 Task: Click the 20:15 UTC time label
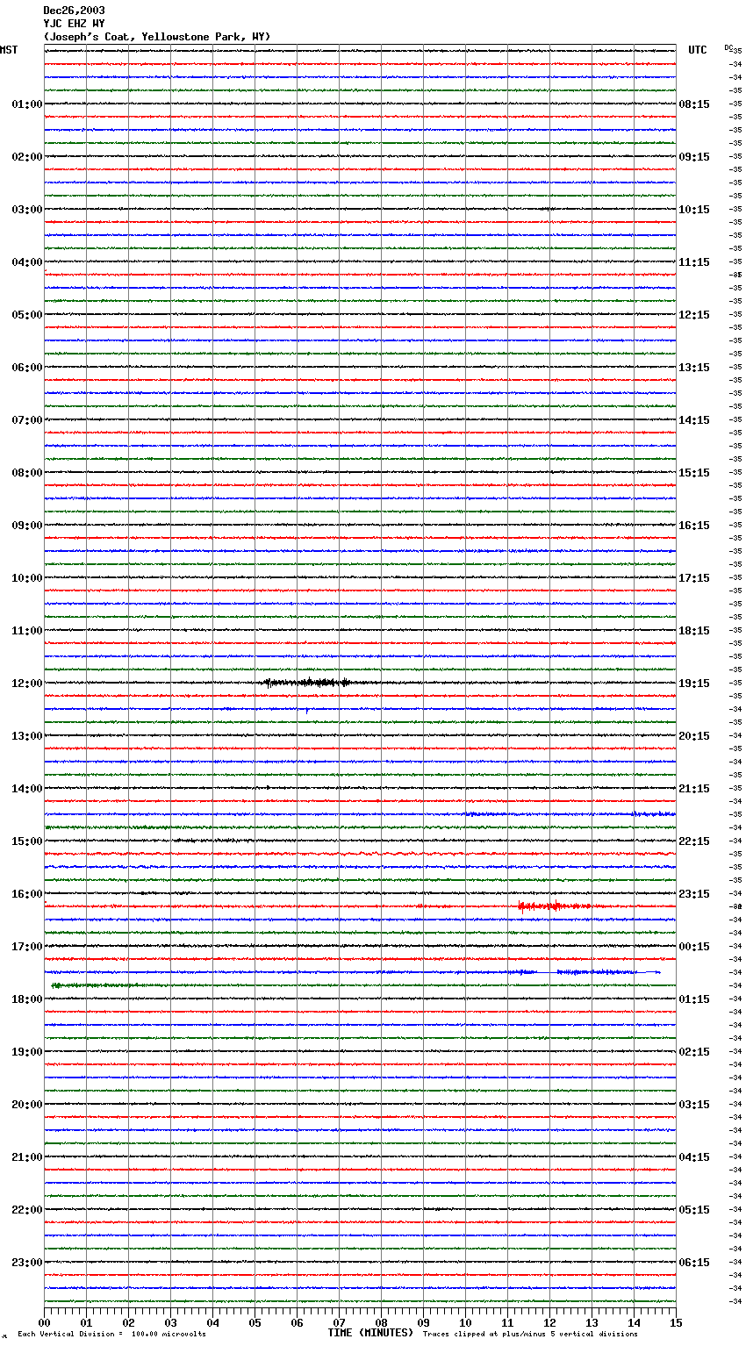point(694,736)
